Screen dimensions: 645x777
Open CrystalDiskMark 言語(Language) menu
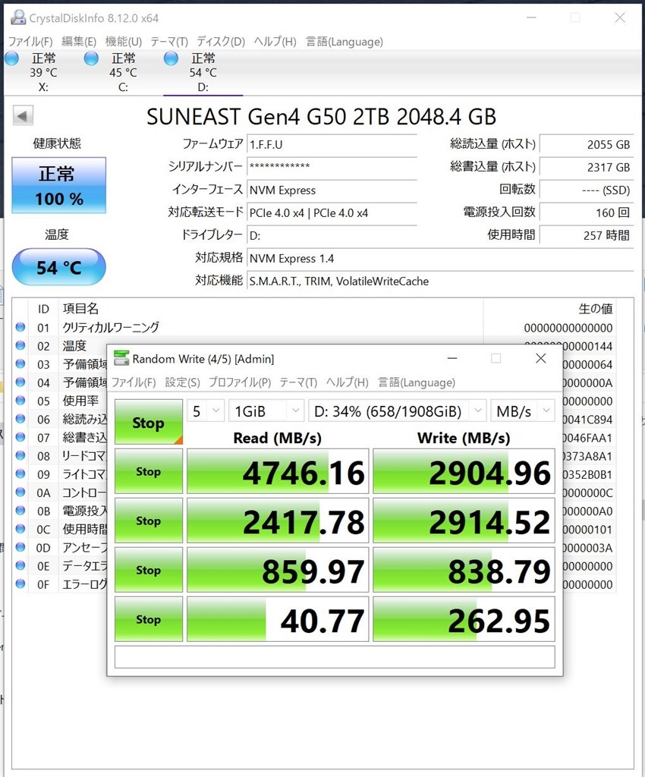(x=417, y=382)
